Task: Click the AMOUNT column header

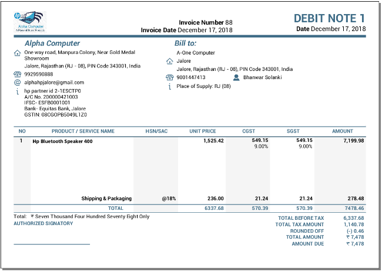Action: click(343, 131)
